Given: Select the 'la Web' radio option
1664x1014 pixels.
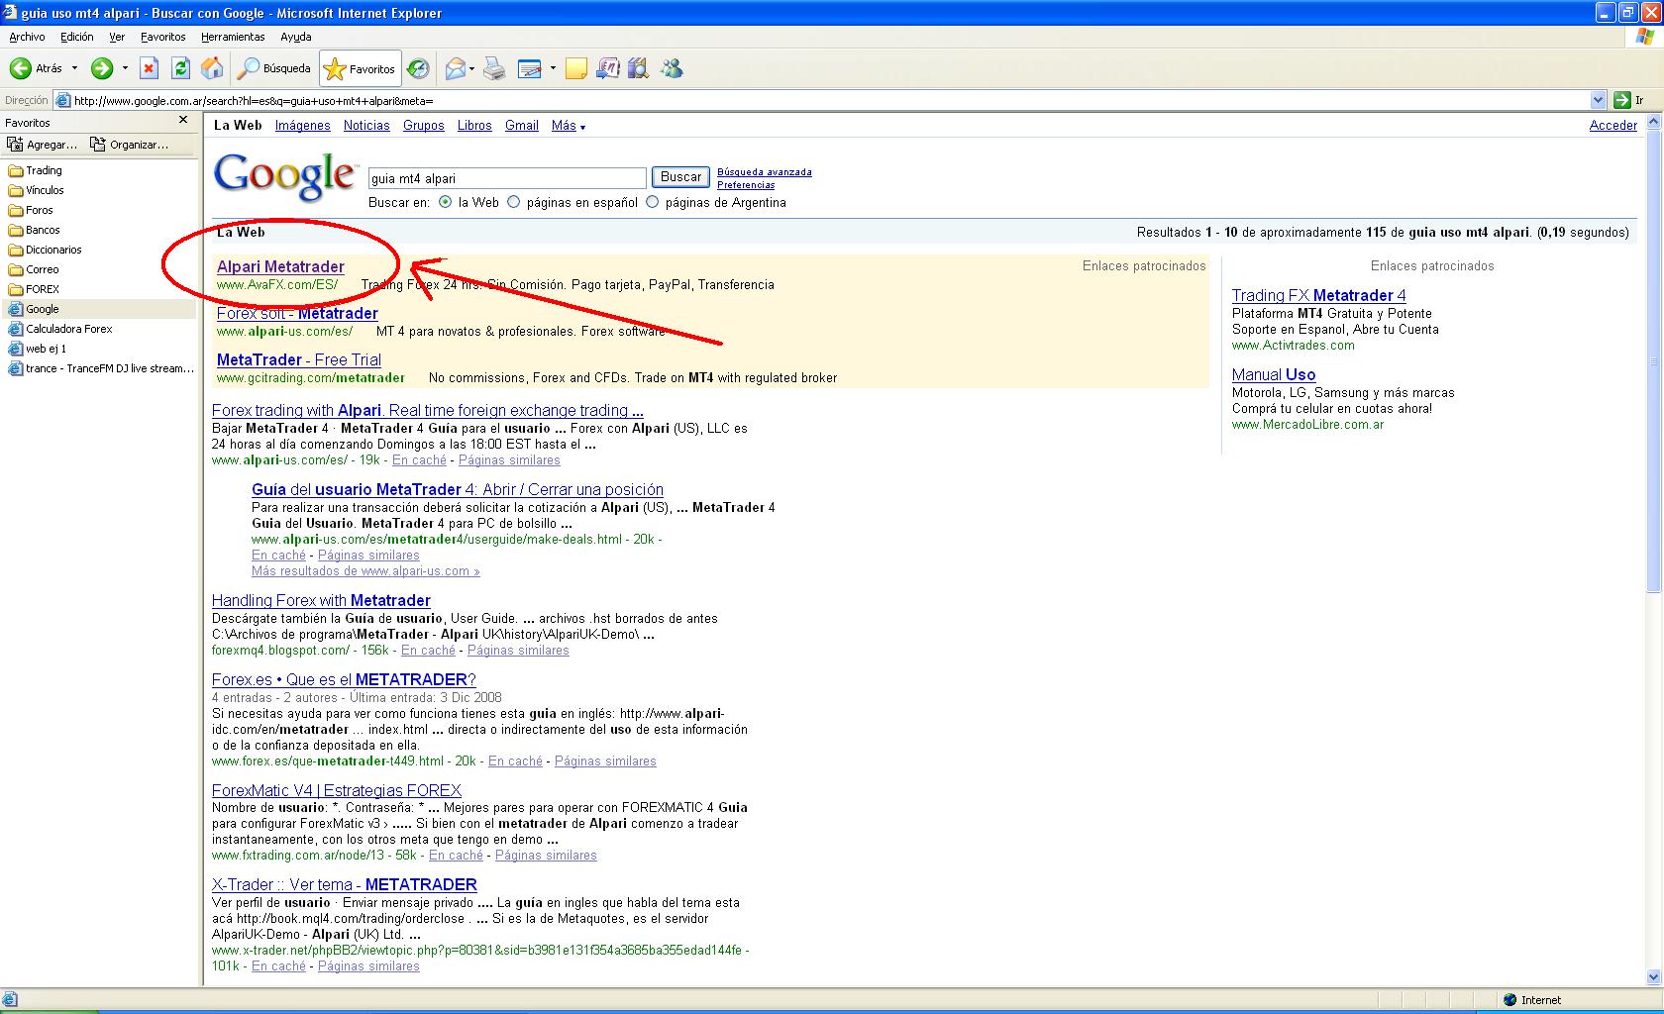Looking at the screenshot, I should pyautogui.click(x=445, y=202).
